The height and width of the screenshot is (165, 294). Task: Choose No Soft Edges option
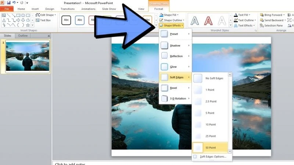pos(210,78)
